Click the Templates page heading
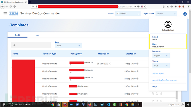 [x=19, y=25]
